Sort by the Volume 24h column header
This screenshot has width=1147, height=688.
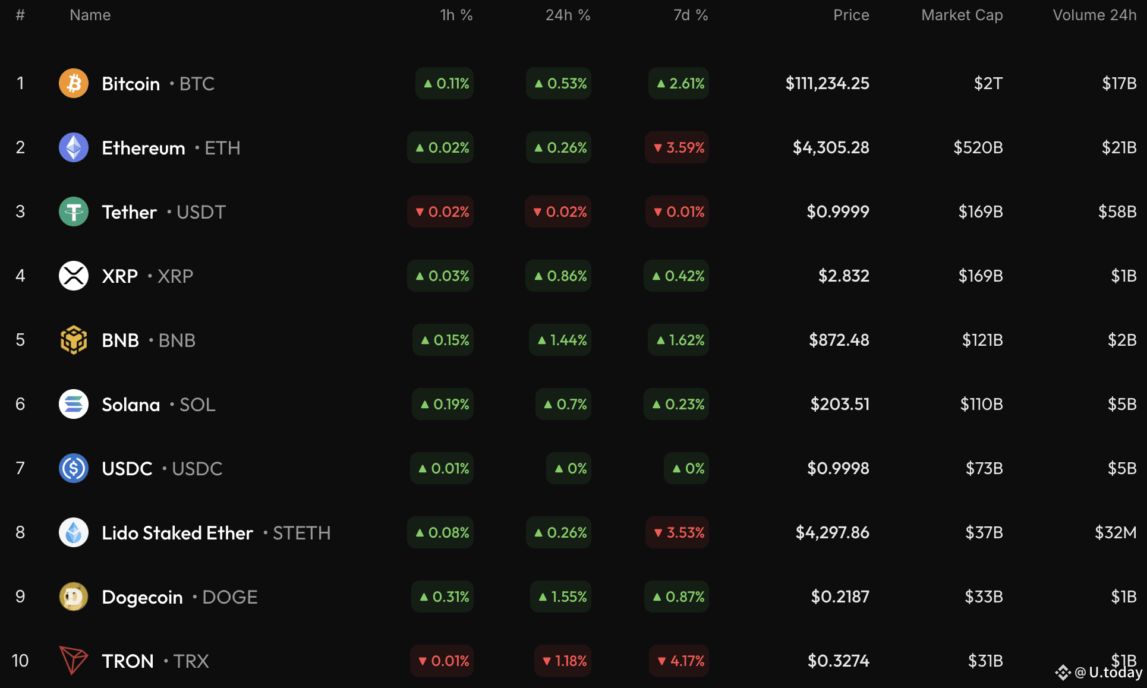(1095, 15)
